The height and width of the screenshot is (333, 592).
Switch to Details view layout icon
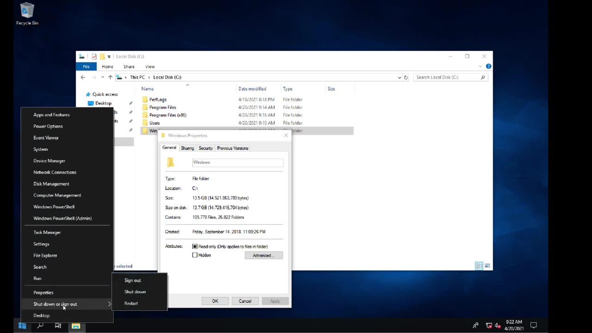point(479,266)
